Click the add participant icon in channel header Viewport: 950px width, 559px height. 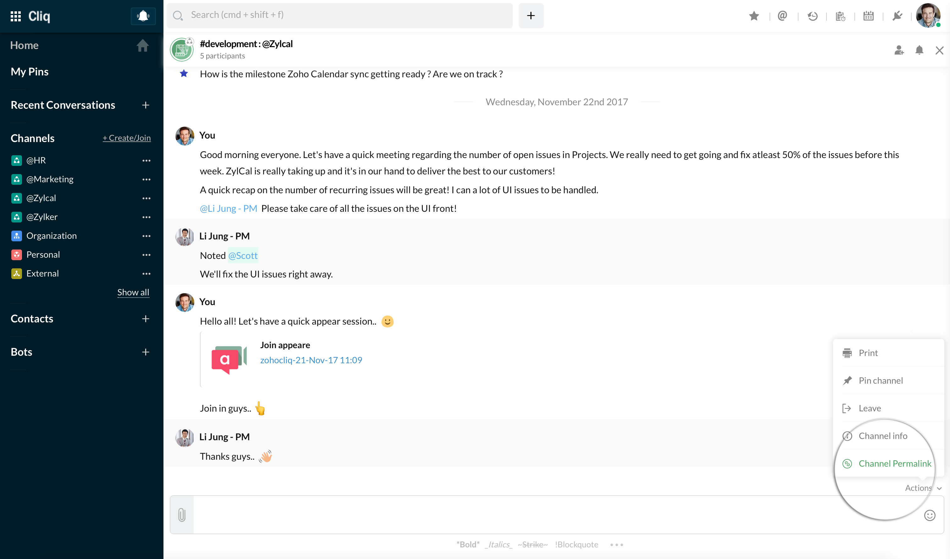(x=899, y=50)
